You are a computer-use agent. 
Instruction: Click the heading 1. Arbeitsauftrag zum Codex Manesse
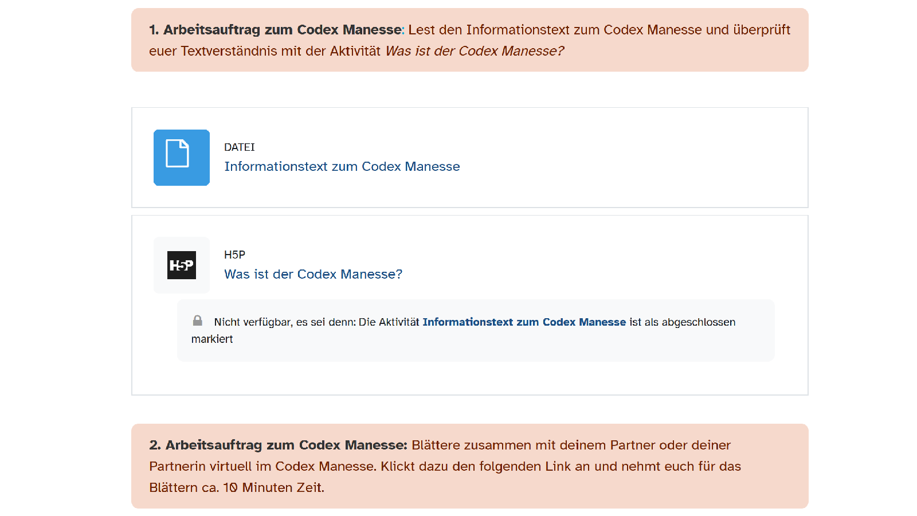click(276, 30)
